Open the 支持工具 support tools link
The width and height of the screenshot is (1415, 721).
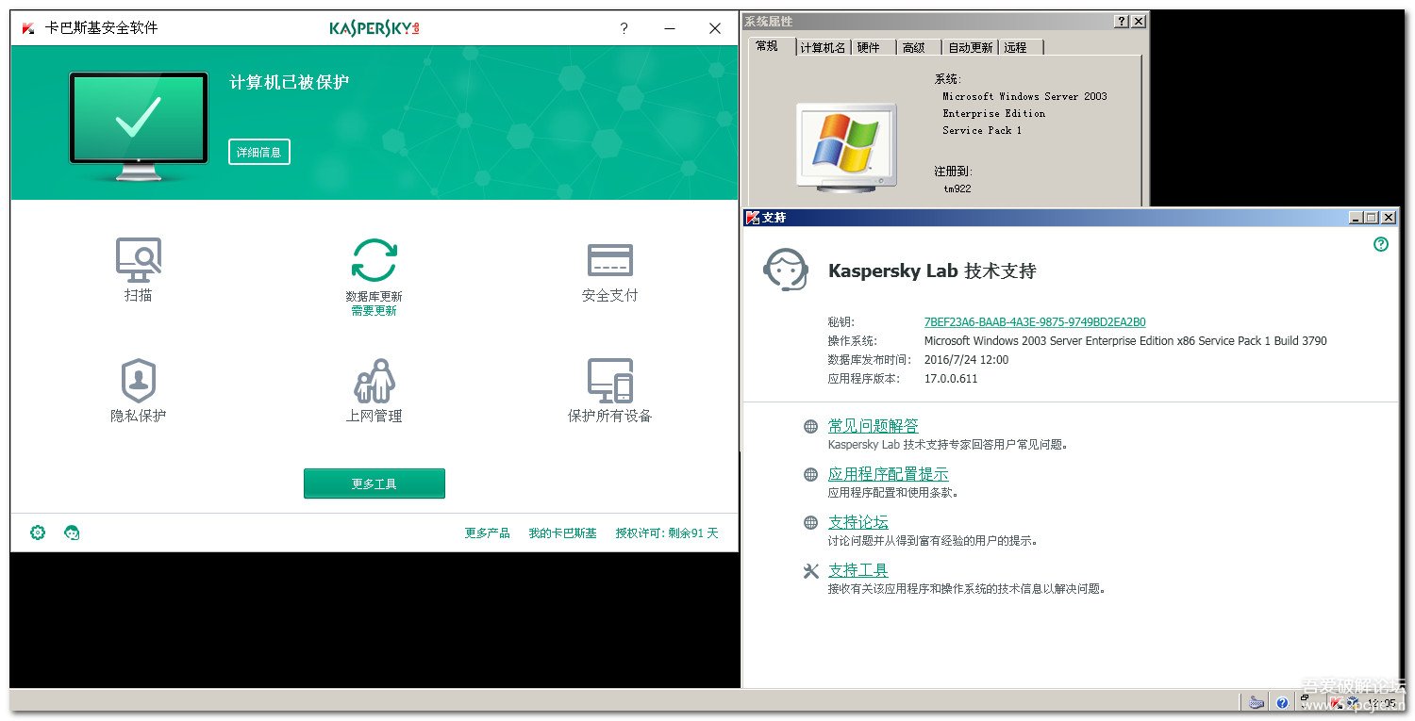pos(858,570)
